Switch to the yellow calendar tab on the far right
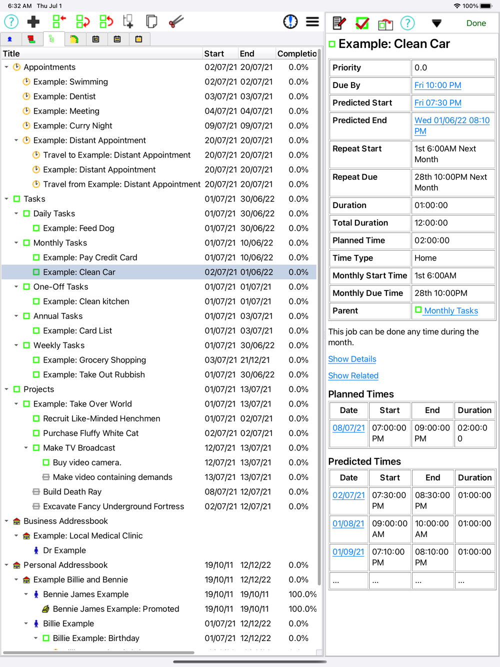Screen dimensions: 500x667 (x=138, y=39)
